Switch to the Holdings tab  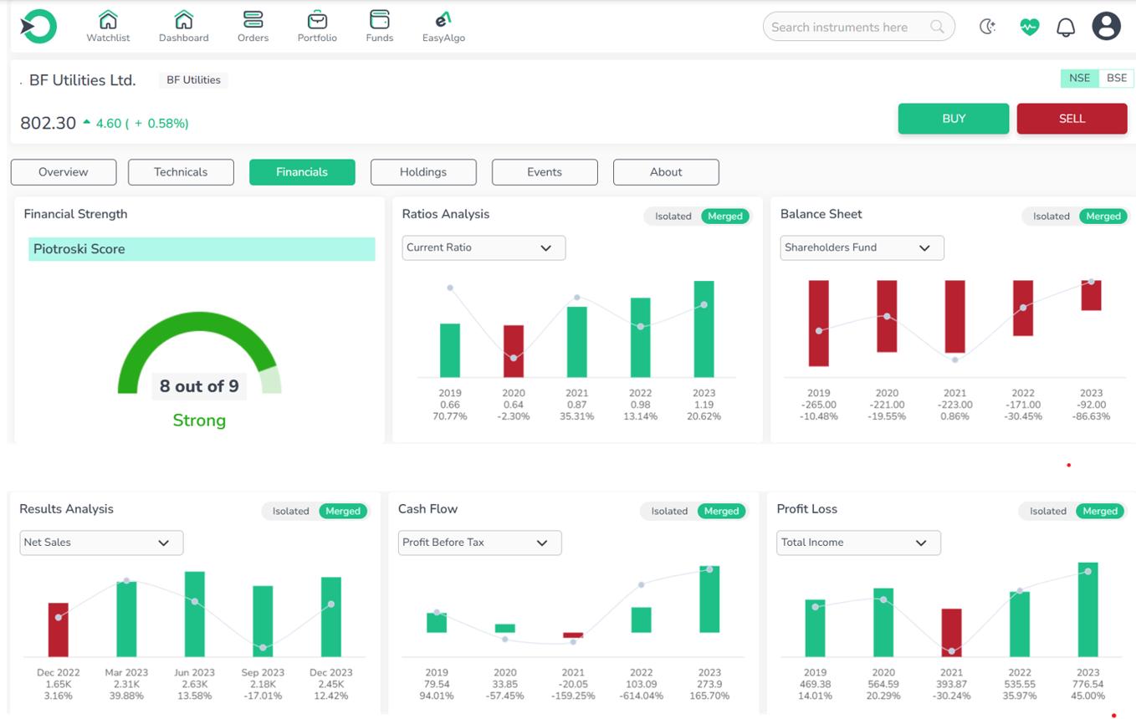coord(423,172)
